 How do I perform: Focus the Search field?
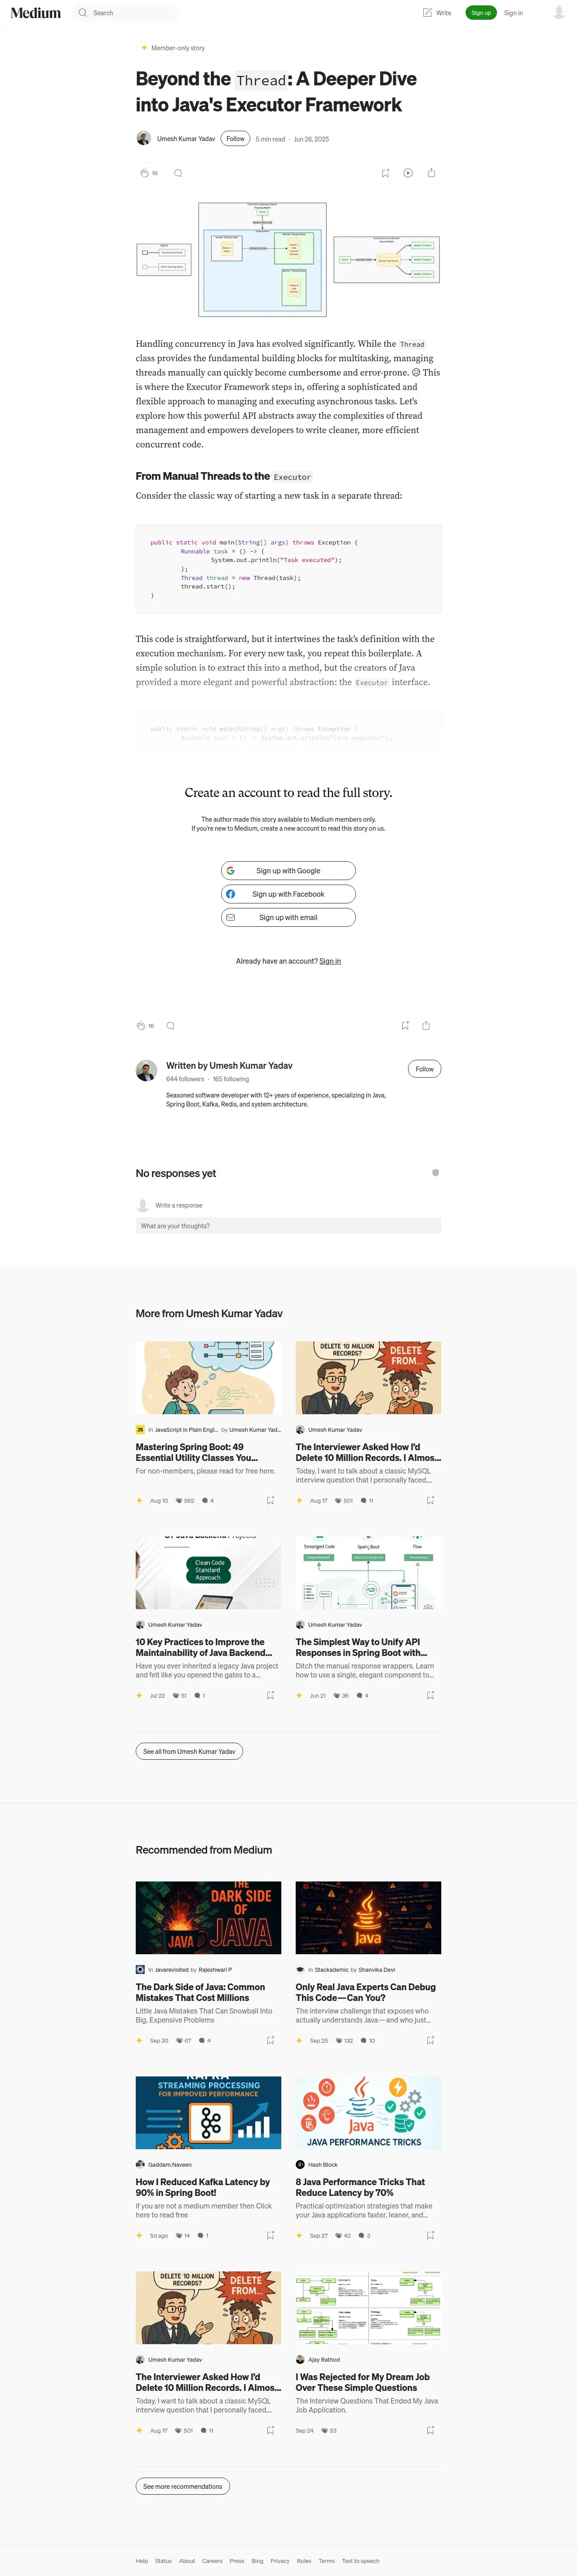(128, 13)
